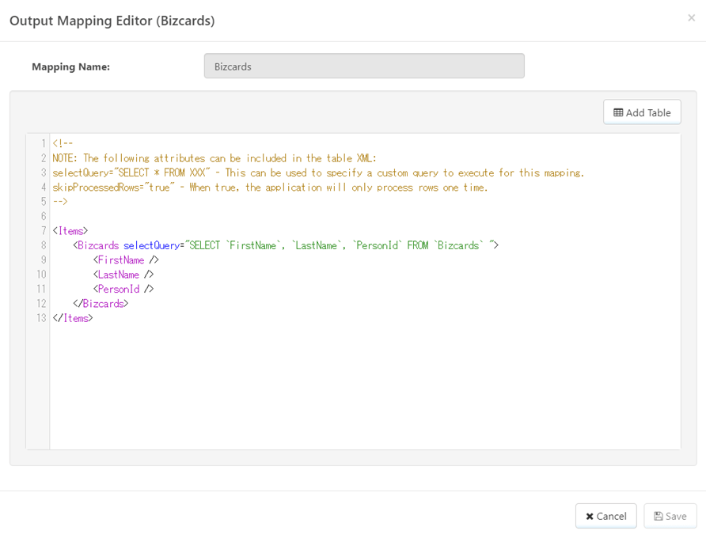706x538 pixels.
Task: Focus the Mapping Name field
Action: pos(364,66)
